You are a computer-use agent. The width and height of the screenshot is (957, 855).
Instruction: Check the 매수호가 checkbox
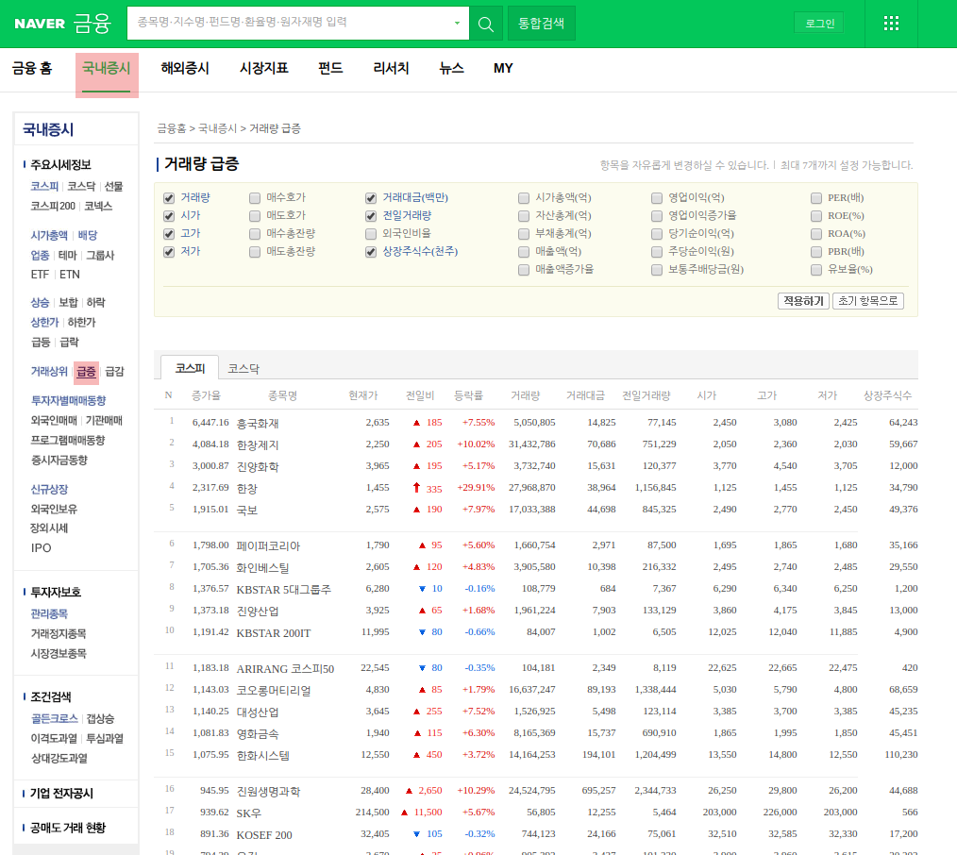(x=255, y=198)
